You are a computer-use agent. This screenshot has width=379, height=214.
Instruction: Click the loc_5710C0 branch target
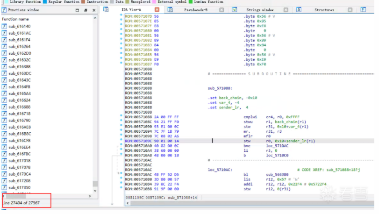click(277, 156)
